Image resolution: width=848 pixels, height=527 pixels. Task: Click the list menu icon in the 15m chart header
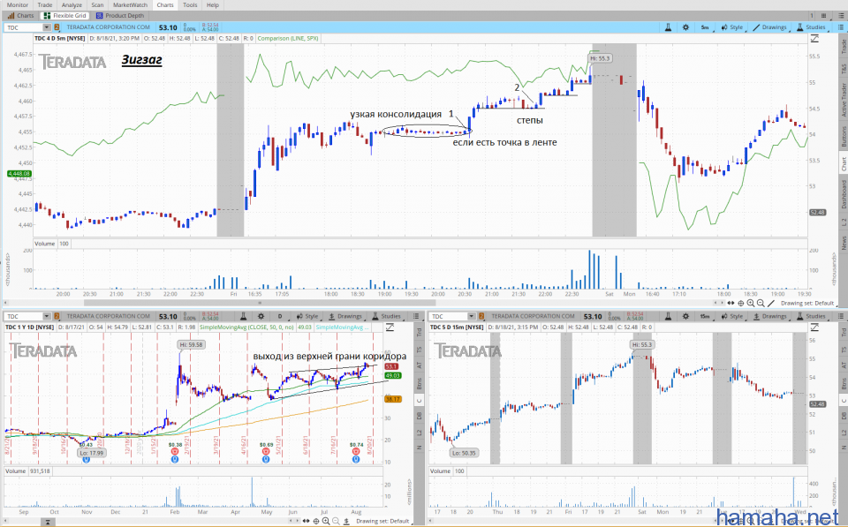point(841,316)
